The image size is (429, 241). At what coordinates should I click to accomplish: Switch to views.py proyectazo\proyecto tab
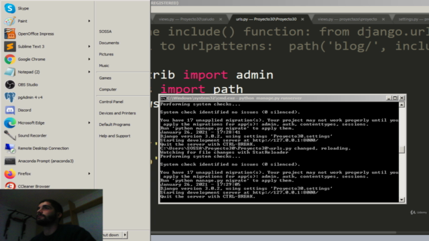(x=347, y=19)
